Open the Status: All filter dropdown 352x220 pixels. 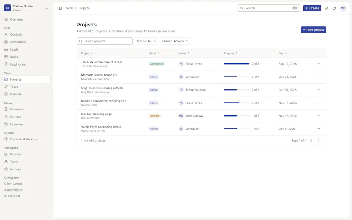click(x=147, y=41)
